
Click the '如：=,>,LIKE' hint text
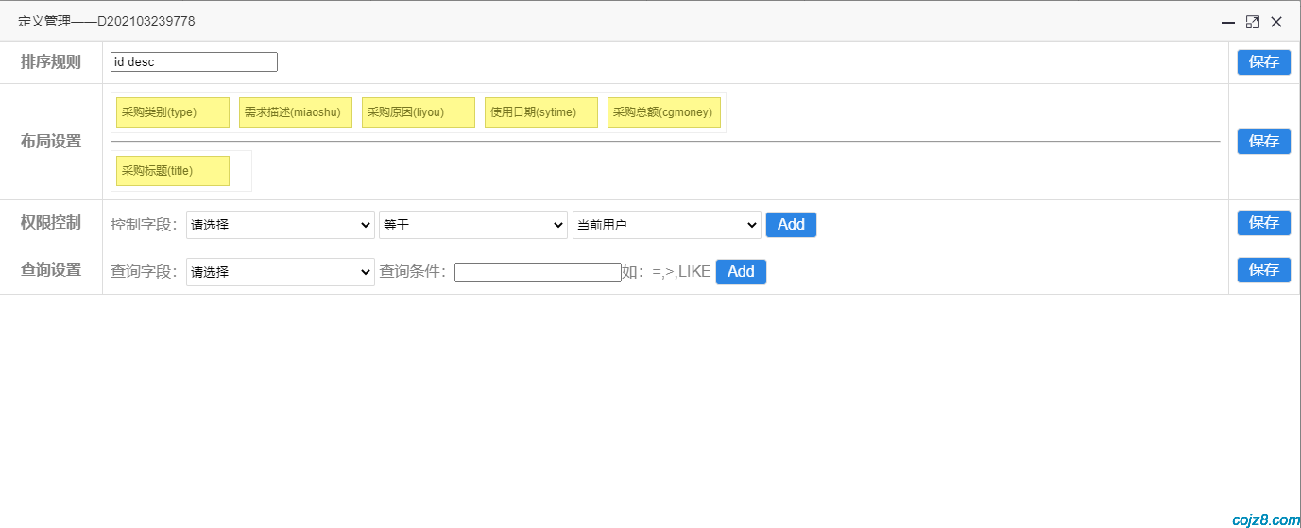[666, 272]
